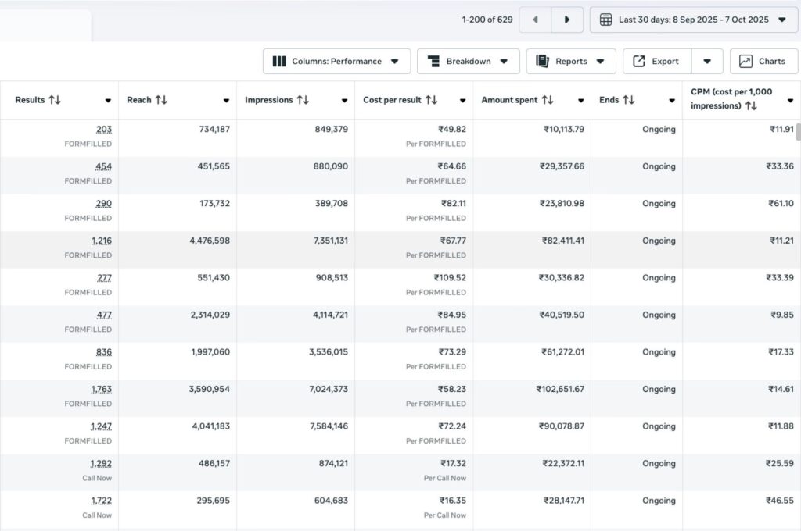This screenshot has height=531, width=801.
Task: Open the Reports menu
Action: [571, 62]
